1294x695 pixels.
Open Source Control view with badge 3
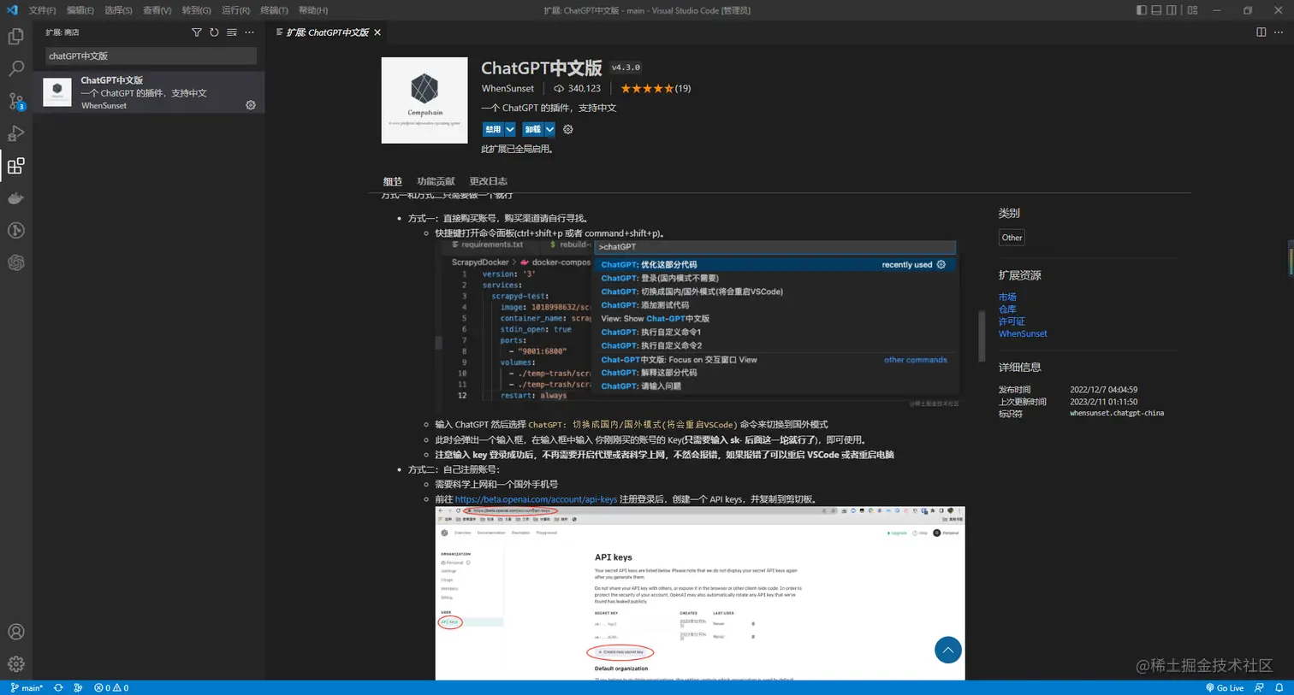15,101
